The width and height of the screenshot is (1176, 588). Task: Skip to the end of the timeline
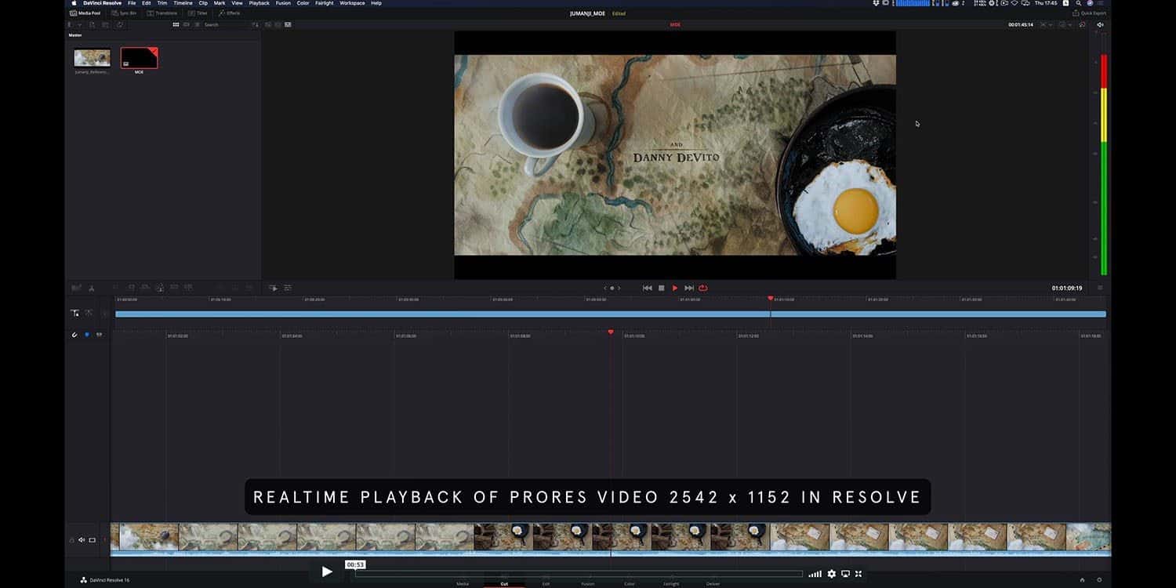pyautogui.click(x=689, y=288)
